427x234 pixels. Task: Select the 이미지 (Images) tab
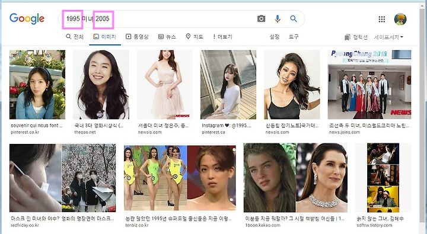[105, 37]
